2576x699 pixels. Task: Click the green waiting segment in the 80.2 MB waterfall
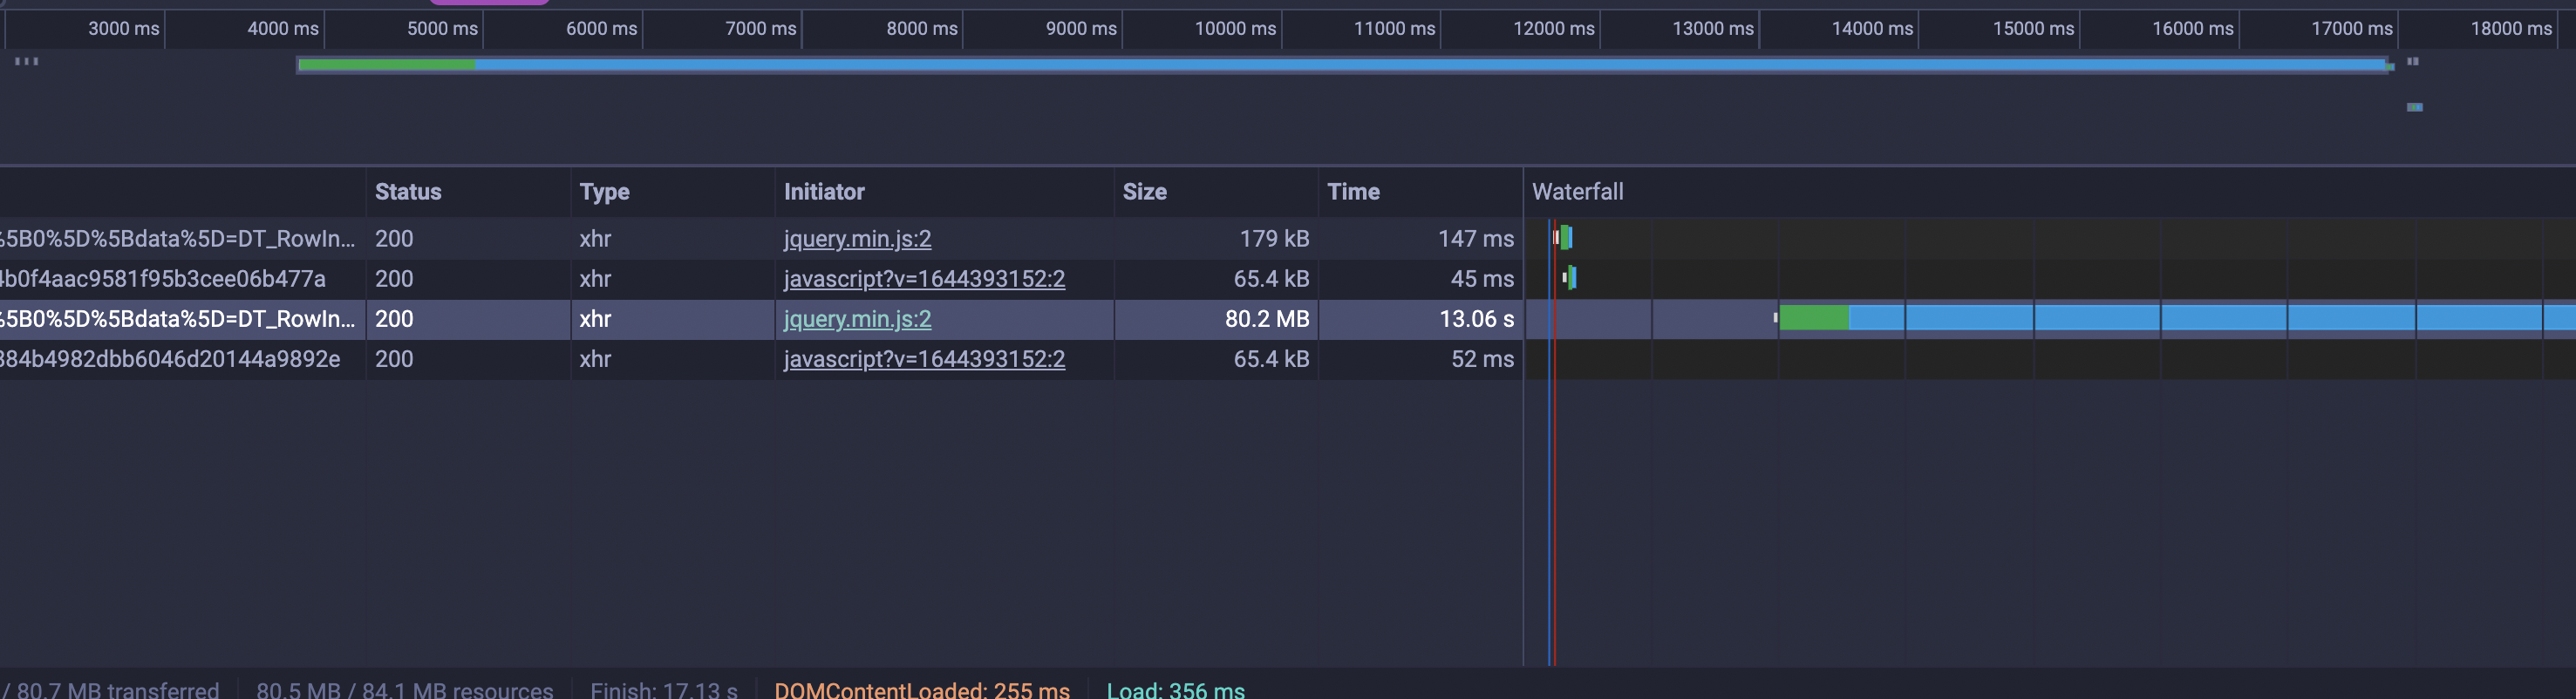(1814, 319)
